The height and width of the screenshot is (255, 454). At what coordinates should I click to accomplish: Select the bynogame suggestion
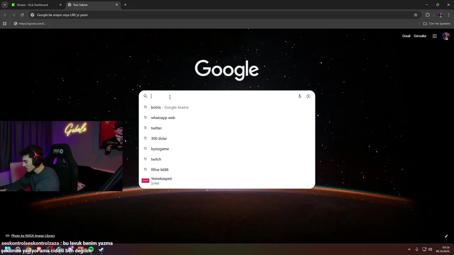click(x=227, y=149)
